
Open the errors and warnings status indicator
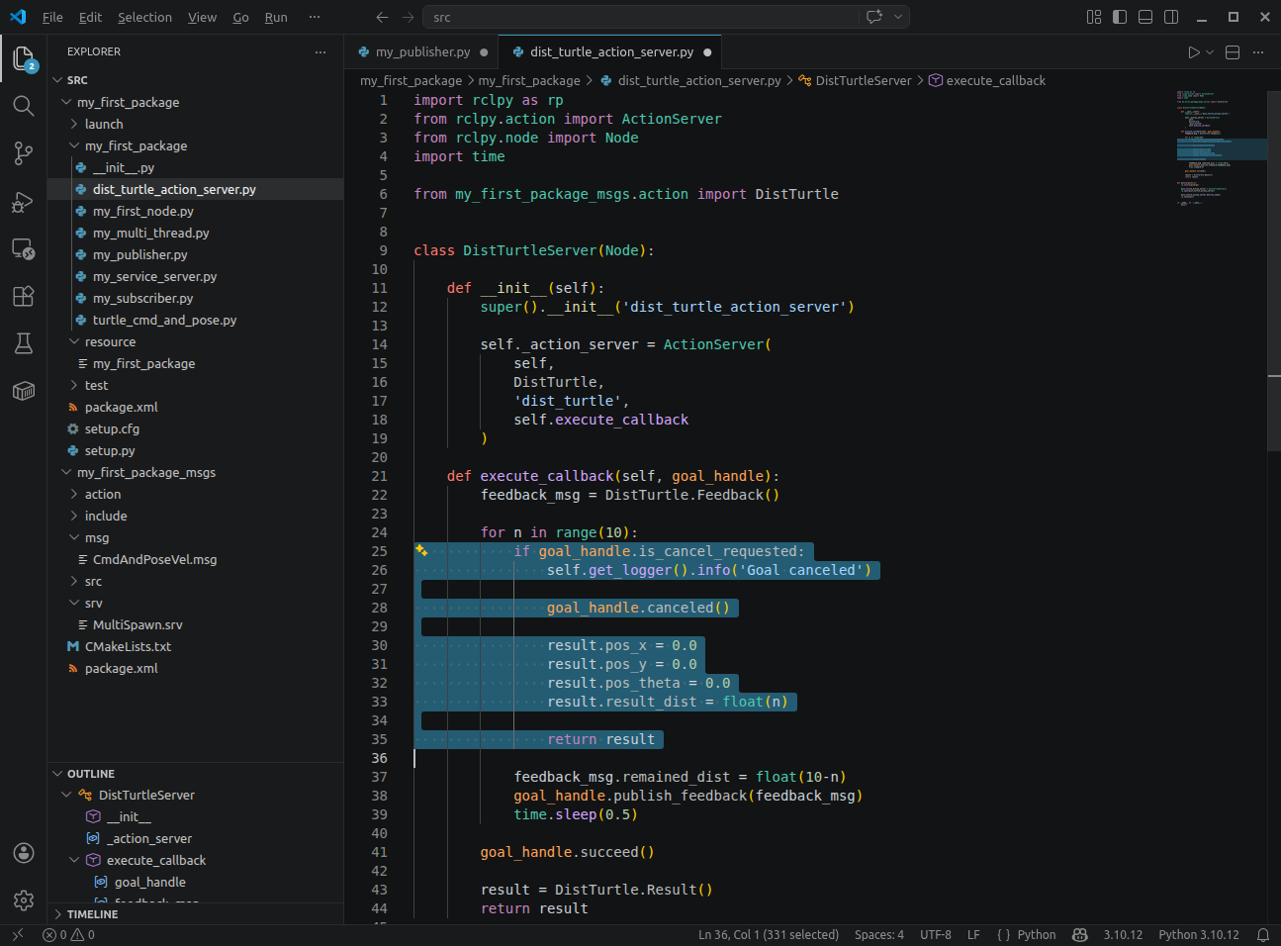click(69, 934)
